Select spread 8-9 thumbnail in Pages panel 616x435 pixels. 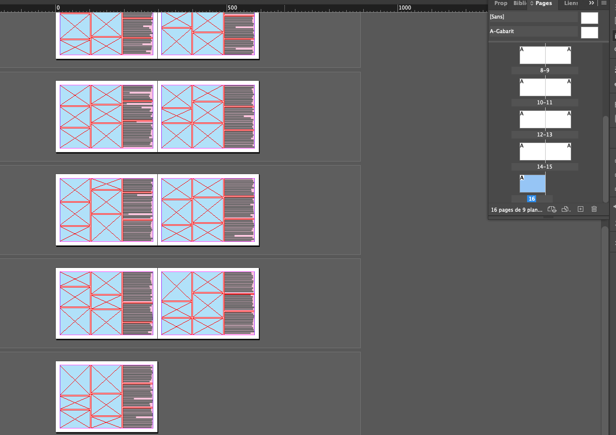545,55
